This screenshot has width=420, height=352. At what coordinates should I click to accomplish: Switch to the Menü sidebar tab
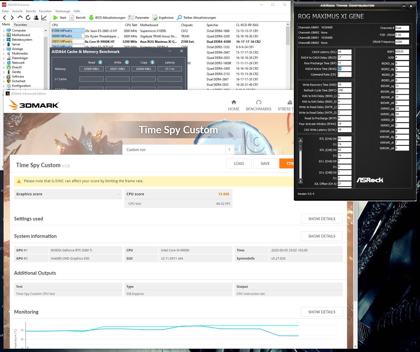(6, 25)
